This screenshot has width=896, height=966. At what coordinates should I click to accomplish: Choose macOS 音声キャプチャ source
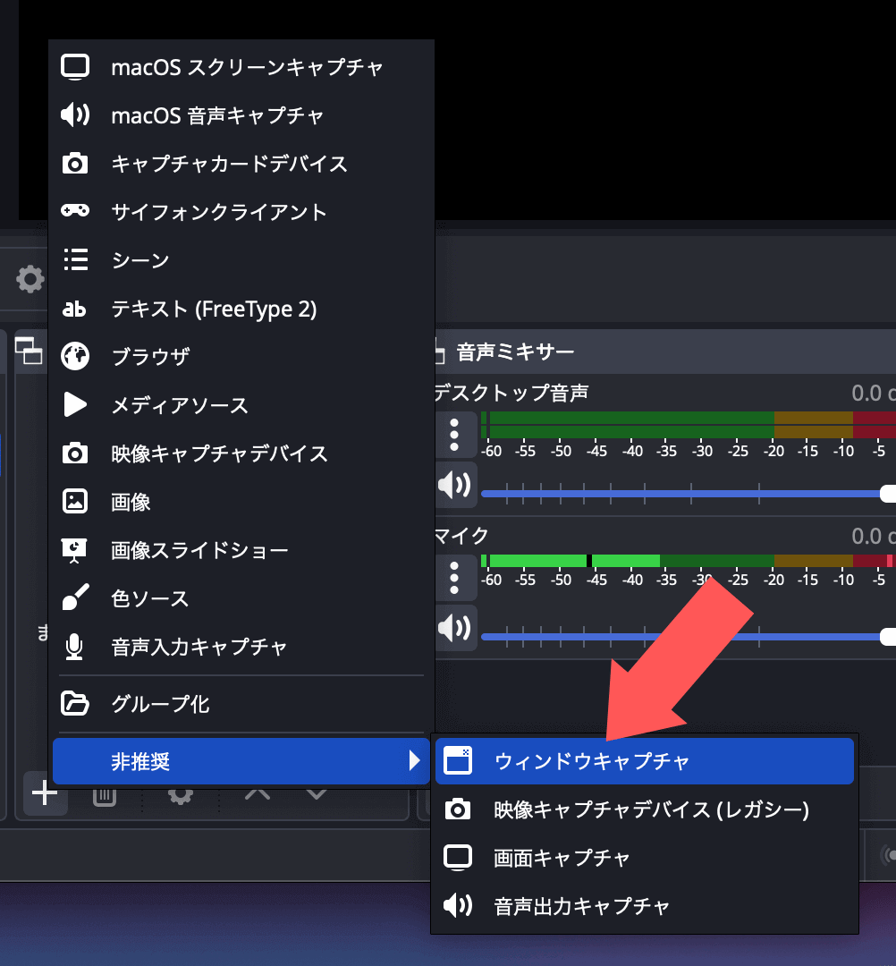(x=241, y=115)
